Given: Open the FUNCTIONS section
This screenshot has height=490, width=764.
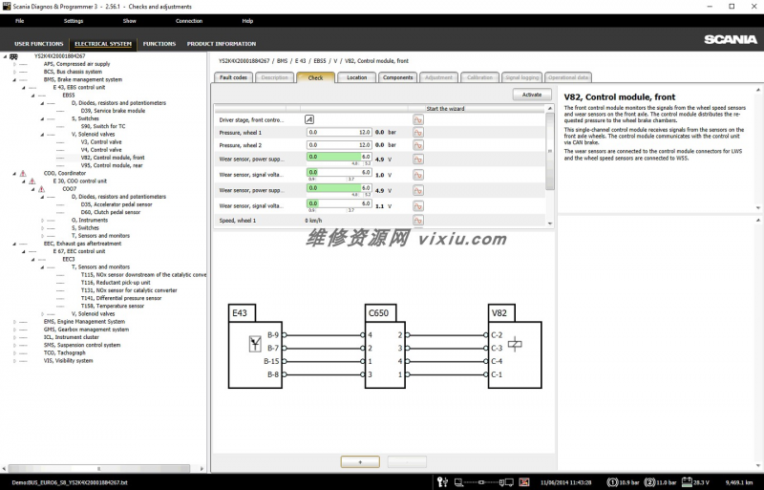Looking at the screenshot, I should pos(159,44).
